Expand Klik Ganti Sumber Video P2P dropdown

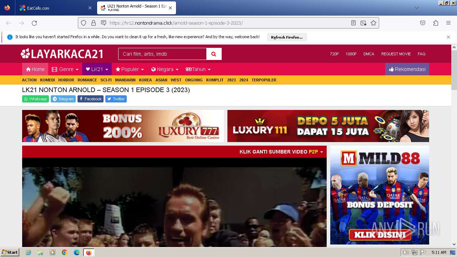[281, 152]
